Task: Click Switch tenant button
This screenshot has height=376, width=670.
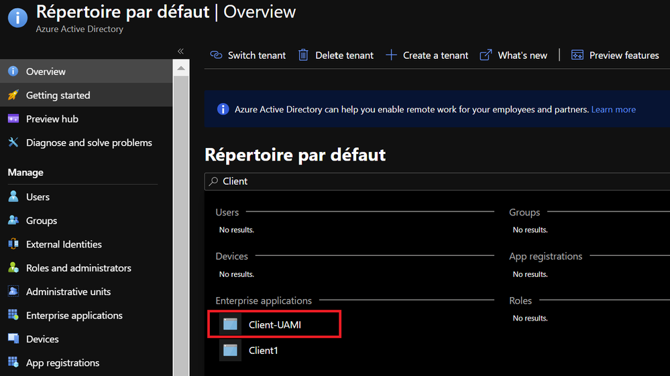Action: pyautogui.click(x=248, y=55)
